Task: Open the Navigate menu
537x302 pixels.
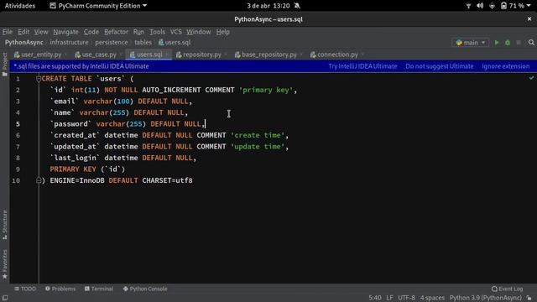Action: pos(65,32)
